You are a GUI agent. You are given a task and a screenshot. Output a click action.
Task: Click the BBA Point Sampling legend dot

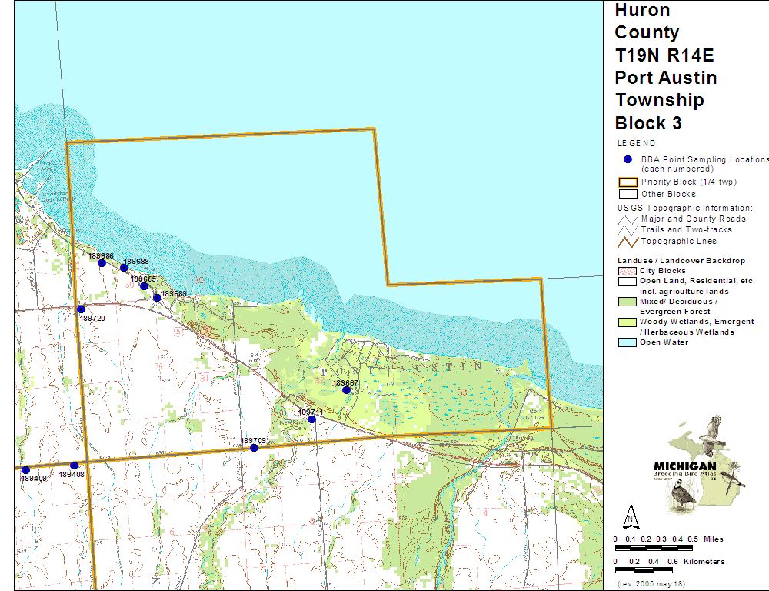(x=627, y=160)
